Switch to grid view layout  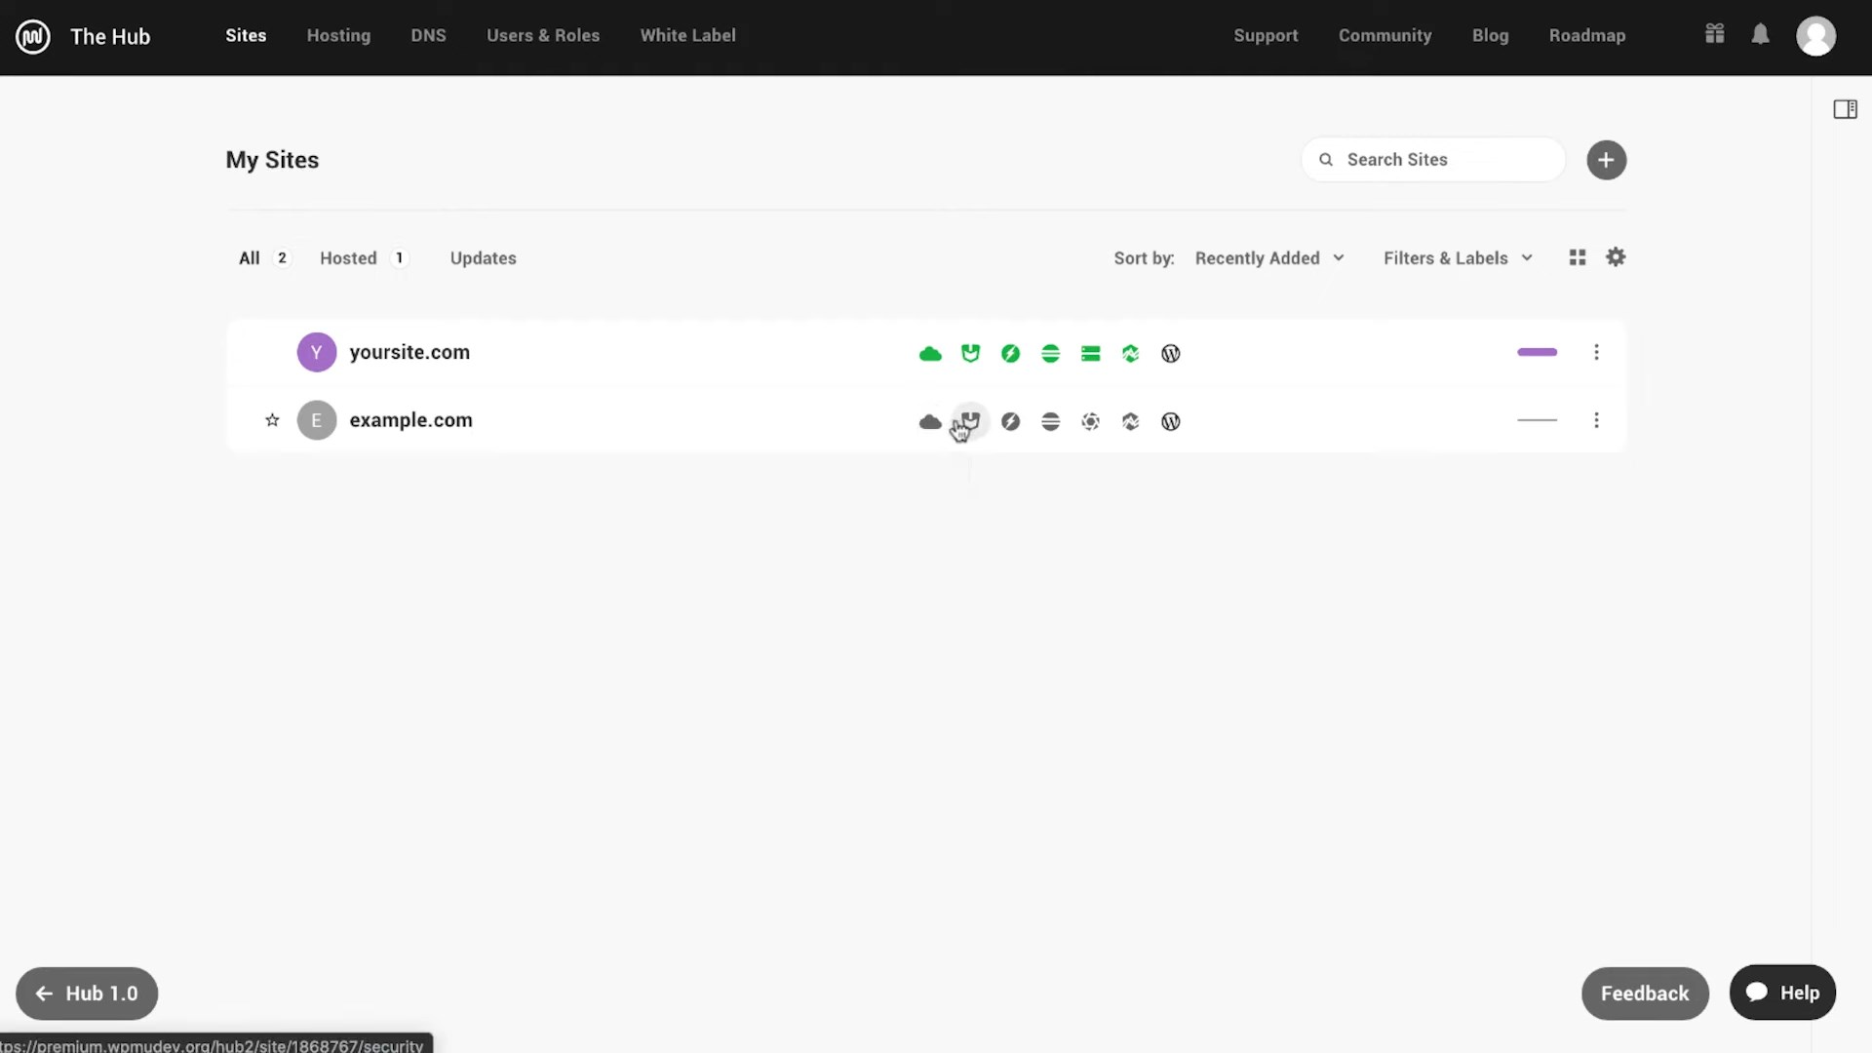[x=1578, y=257]
